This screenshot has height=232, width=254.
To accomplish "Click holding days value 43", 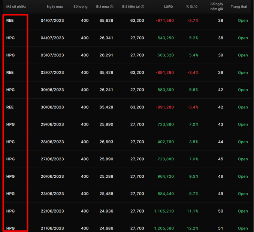I will 221,124.
